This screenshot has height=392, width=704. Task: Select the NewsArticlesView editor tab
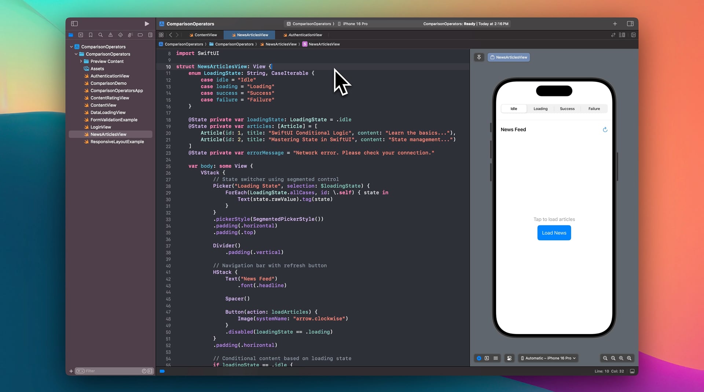[x=250, y=35]
